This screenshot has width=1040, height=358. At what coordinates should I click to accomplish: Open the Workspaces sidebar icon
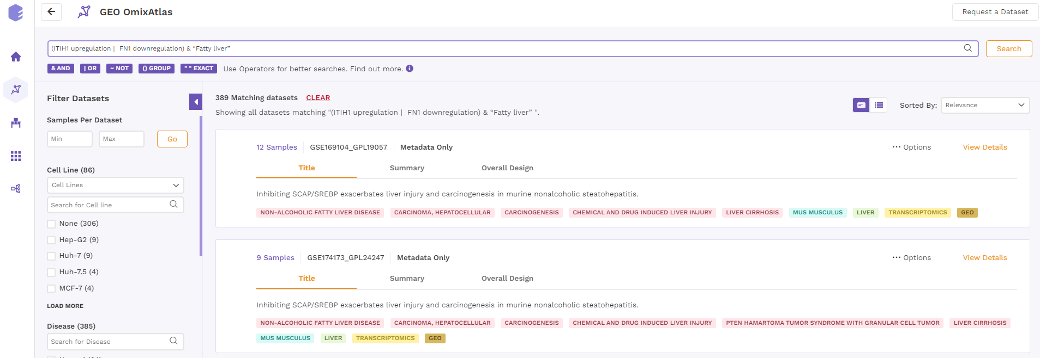16,123
